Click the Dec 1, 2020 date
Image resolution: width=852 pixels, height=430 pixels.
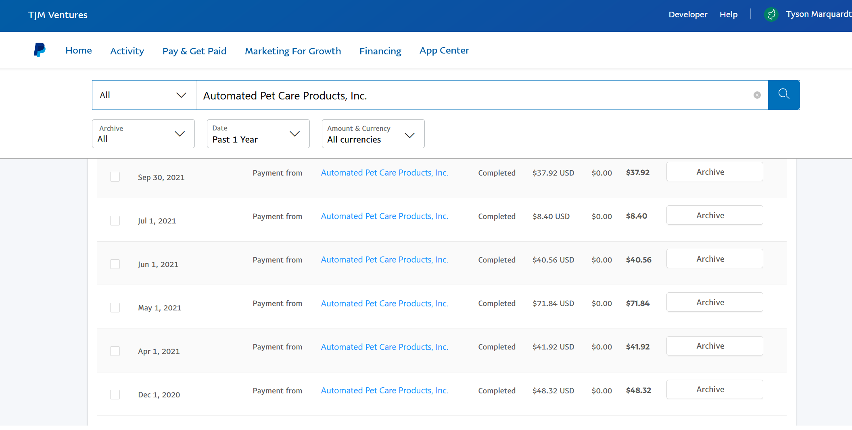(159, 395)
